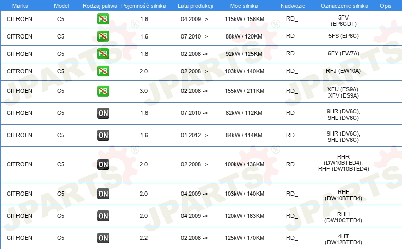
Task: Click ON diesel icon in 100kW / 136KM row
Action: [103, 164]
